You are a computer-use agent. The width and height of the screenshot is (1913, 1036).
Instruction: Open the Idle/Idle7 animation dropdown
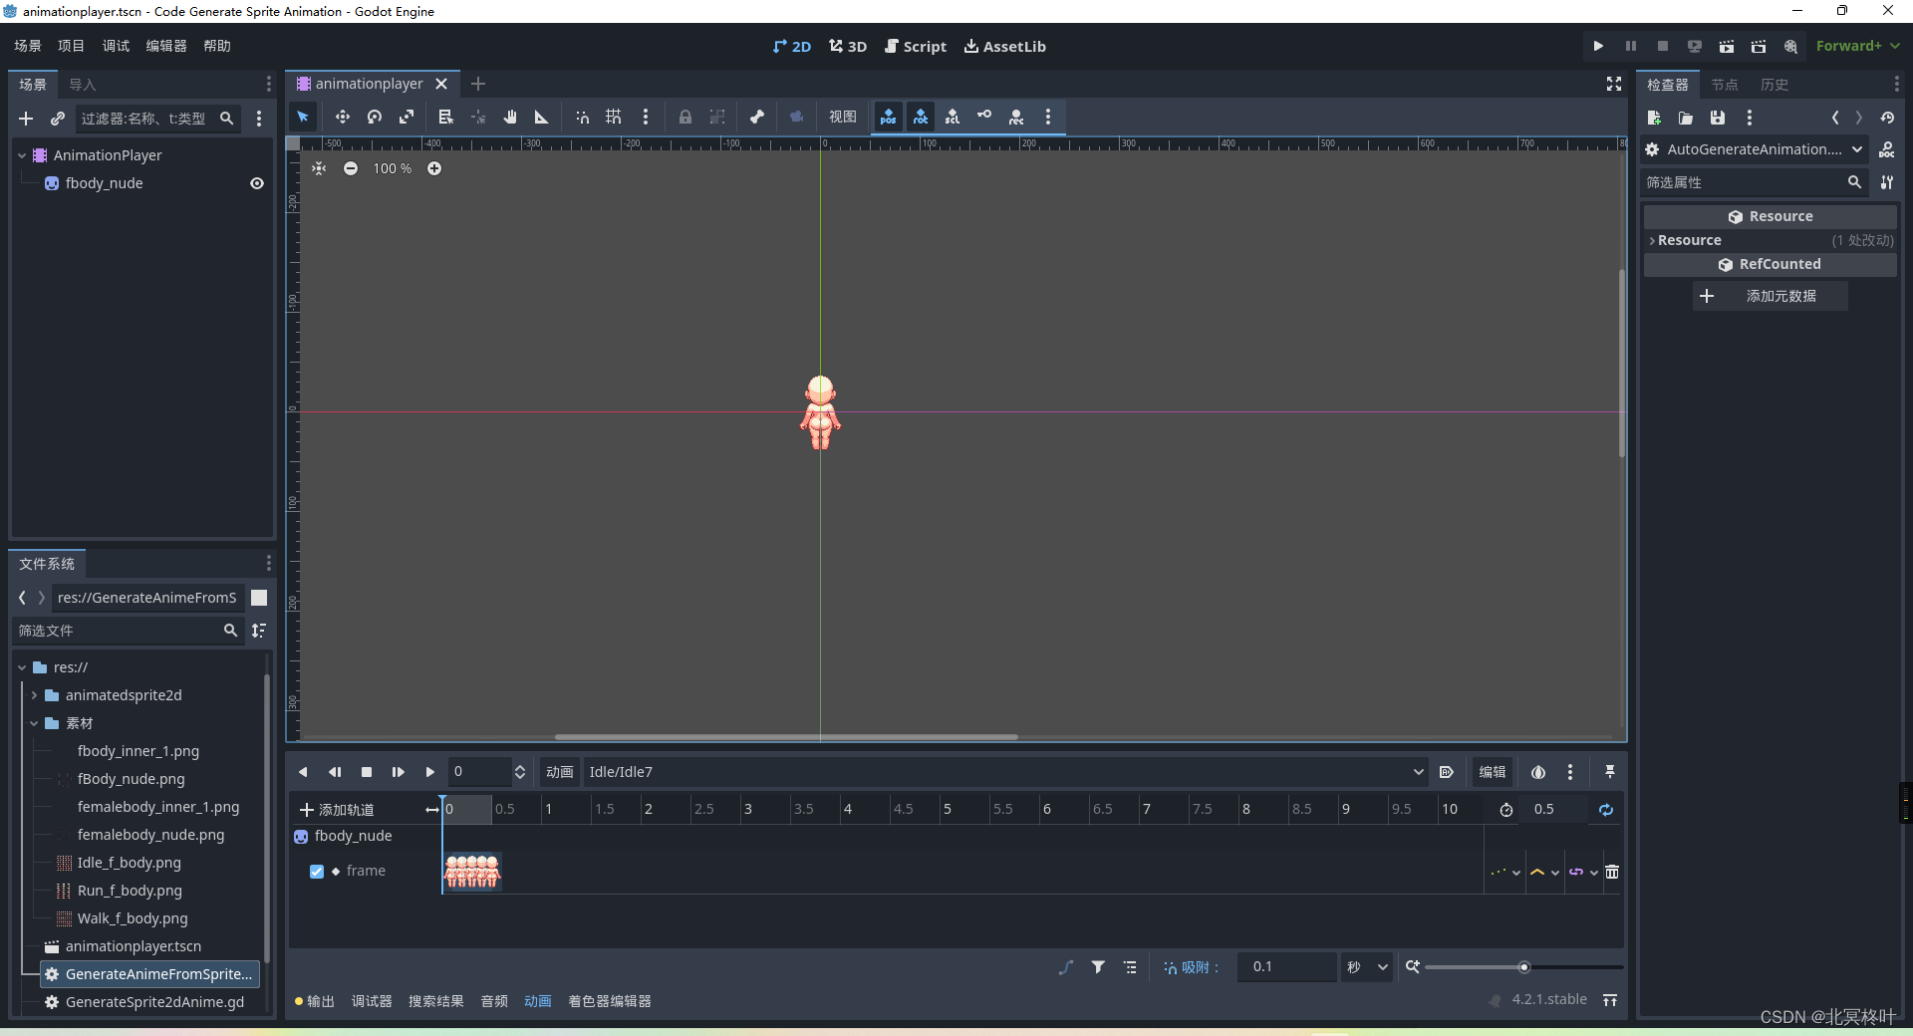pos(1417,772)
